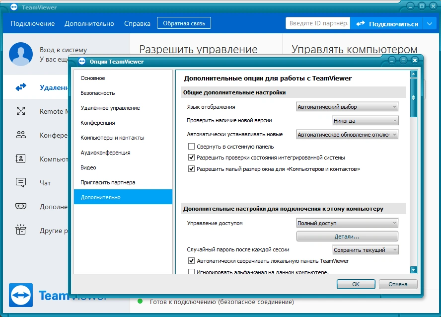
Task: Expand the arrow next to Подключиться button
Action: click(x=430, y=24)
